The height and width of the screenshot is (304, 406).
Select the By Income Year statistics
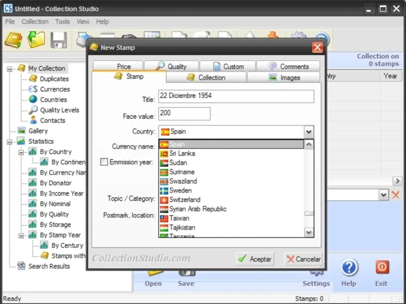click(61, 194)
